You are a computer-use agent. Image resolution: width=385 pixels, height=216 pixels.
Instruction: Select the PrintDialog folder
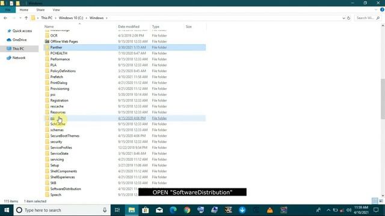[59, 83]
